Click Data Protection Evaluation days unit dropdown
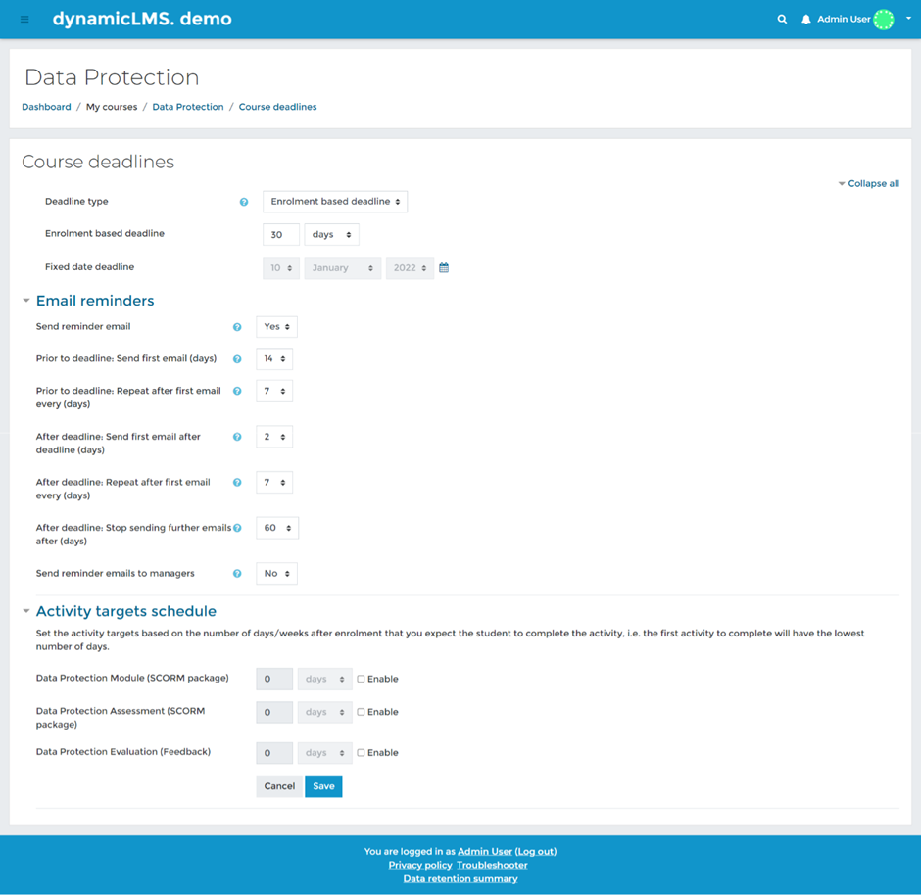This screenshot has width=921, height=895. click(x=325, y=753)
